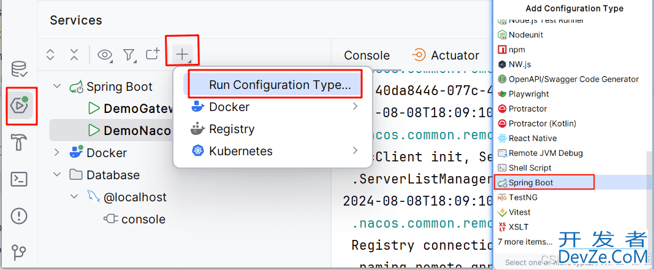The height and width of the screenshot is (270, 654).
Task: Click the React Native icon
Action: point(502,138)
